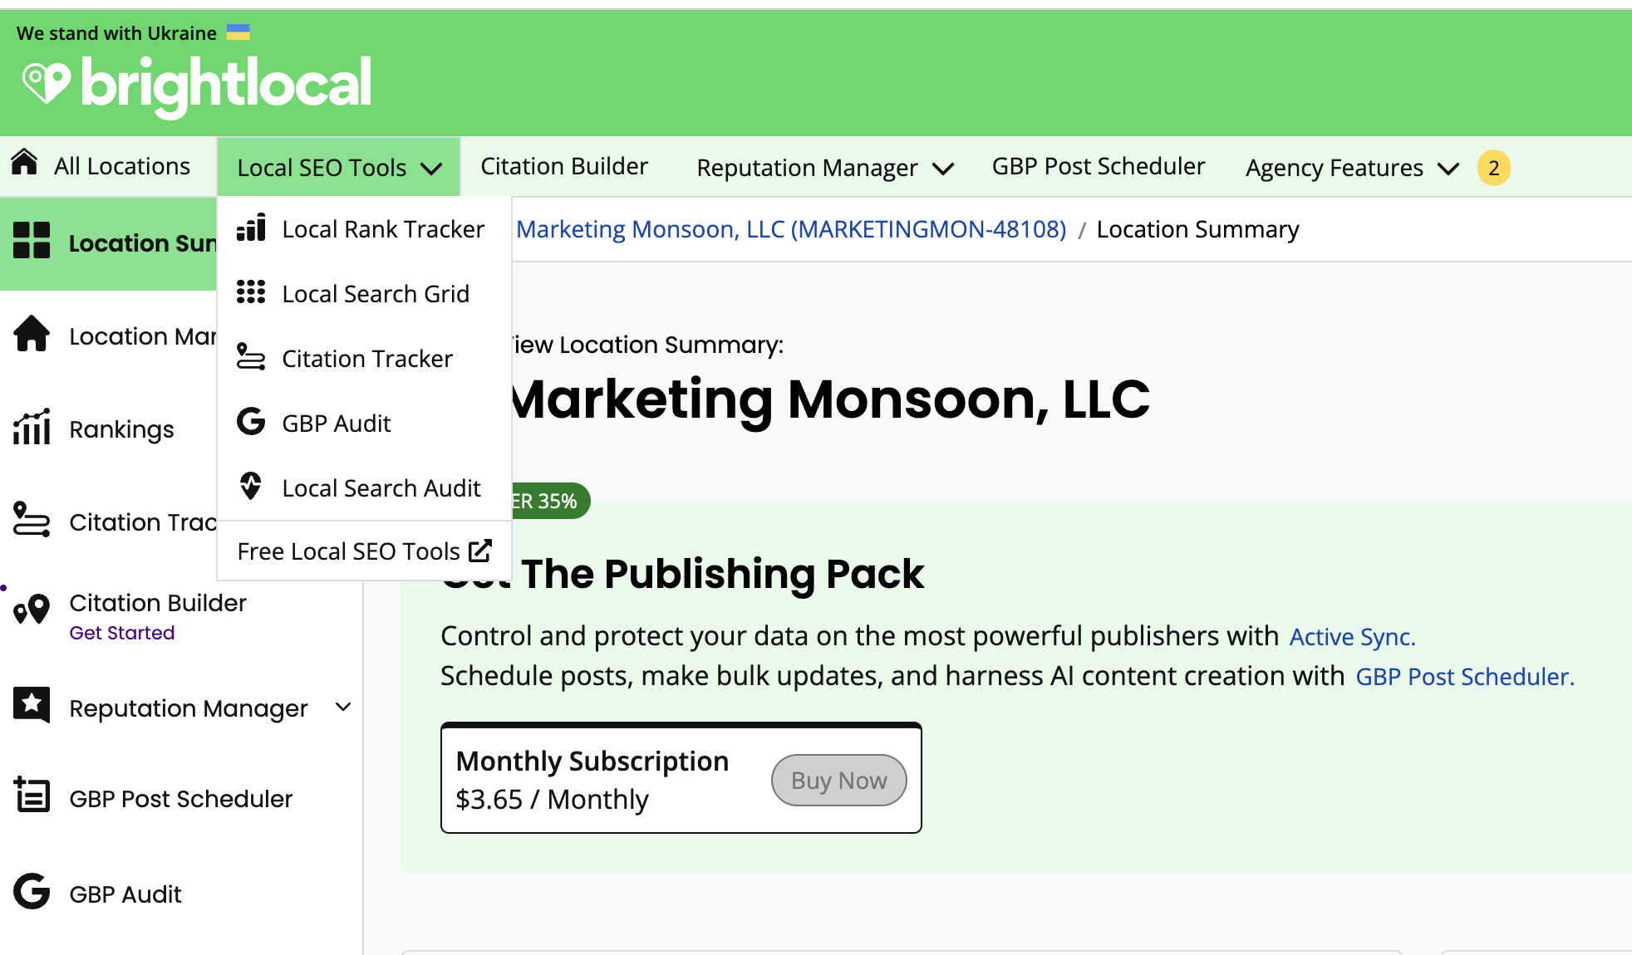Click the Citation Tracker icon in dropdown

tap(251, 357)
